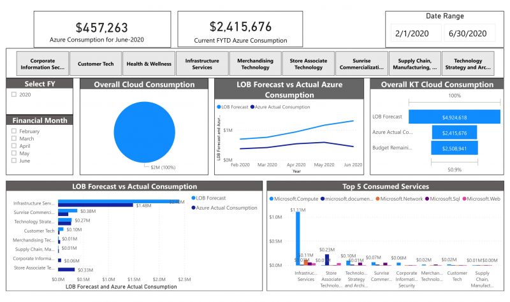Click LOB Forecast legend dot in line chart
This screenshot has width=510, height=302.
coord(219,107)
